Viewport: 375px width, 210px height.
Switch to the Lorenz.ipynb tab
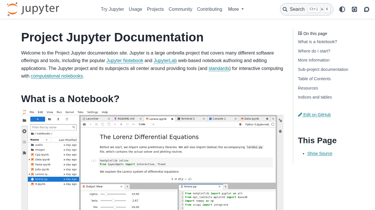pyautogui.click(x=158, y=119)
